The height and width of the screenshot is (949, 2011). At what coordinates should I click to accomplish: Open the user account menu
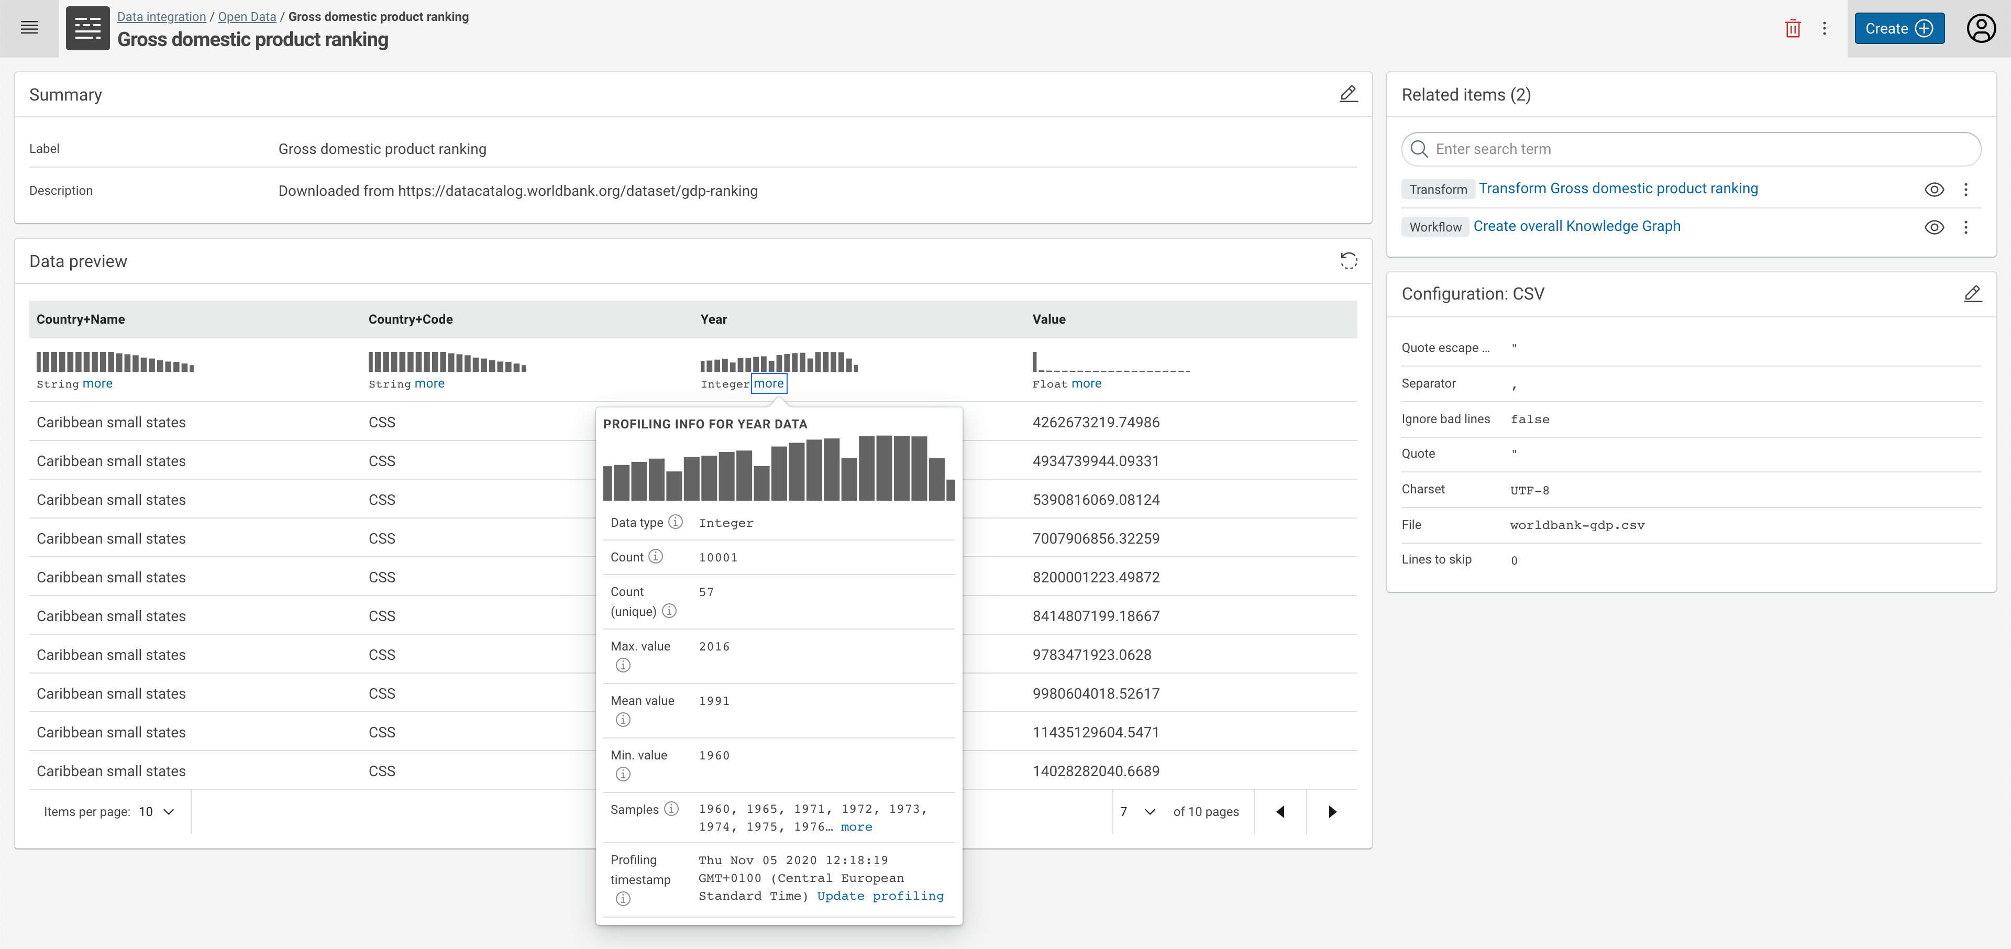click(x=1979, y=28)
